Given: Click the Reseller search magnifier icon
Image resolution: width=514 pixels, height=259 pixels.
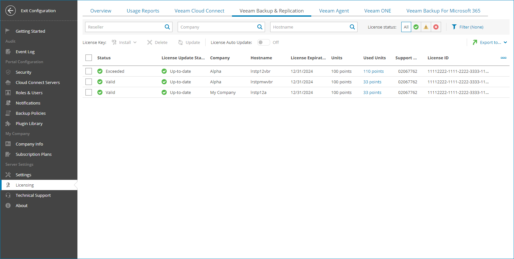Looking at the screenshot, I should (167, 27).
